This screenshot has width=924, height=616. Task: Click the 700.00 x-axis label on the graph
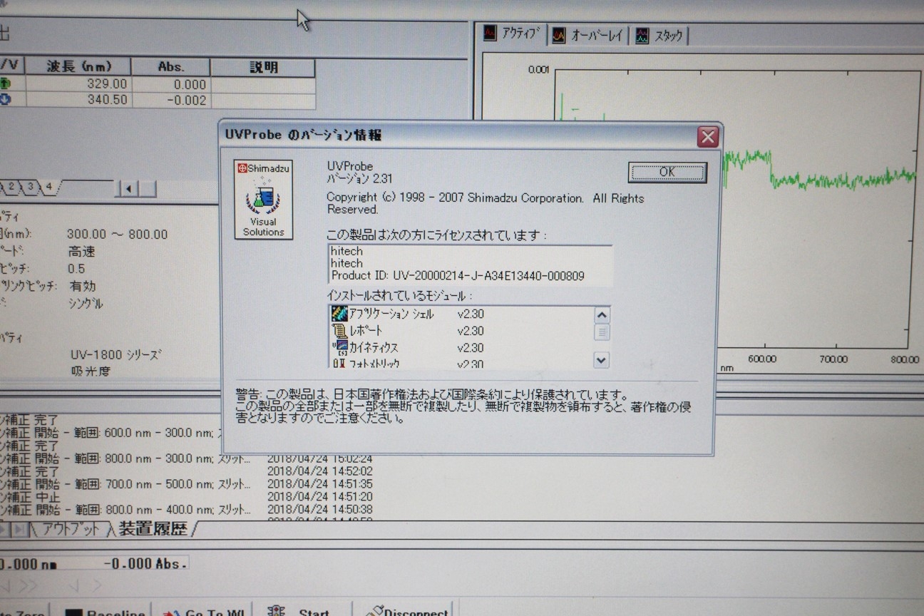click(x=833, y=360)
